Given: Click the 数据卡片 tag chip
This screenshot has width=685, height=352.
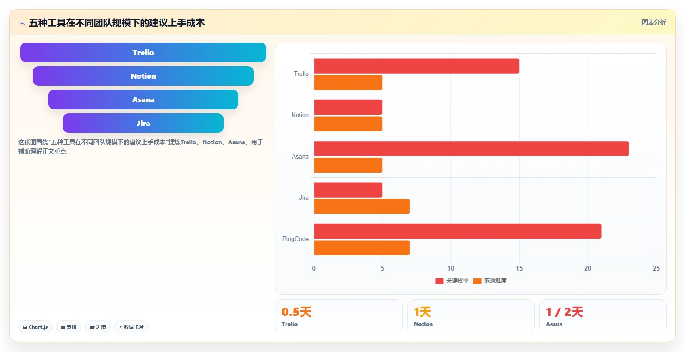Looking at the screenshot, I should (131, 327).
